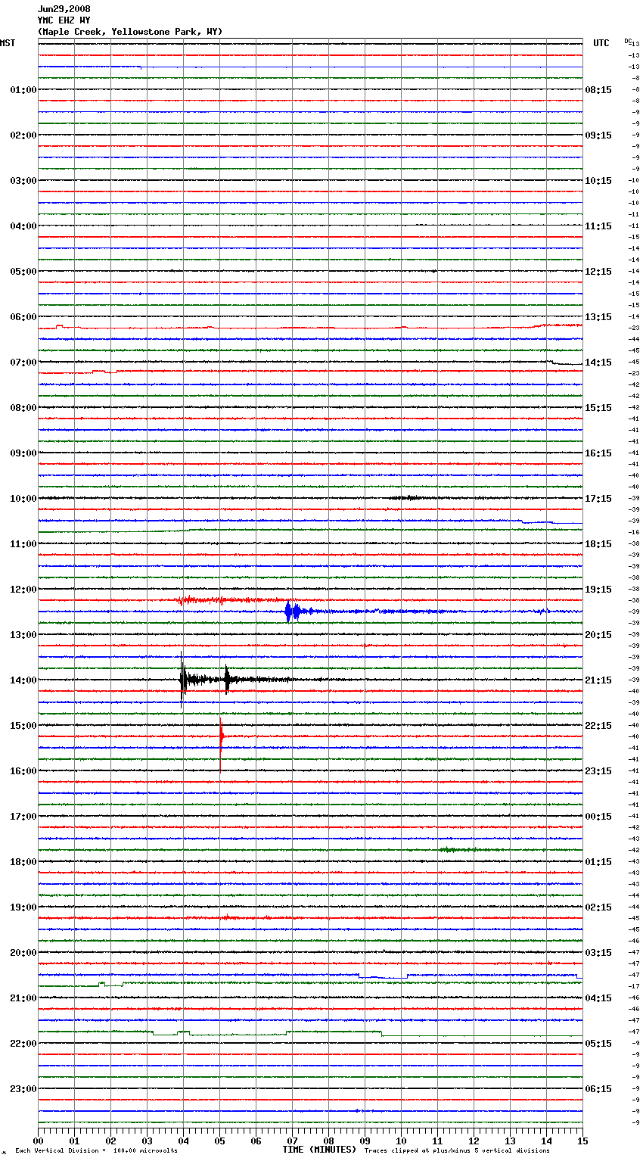The image size is (643, 1161).
Task: Select the '11:00' MST row label
Action: [x=23, y=544]
